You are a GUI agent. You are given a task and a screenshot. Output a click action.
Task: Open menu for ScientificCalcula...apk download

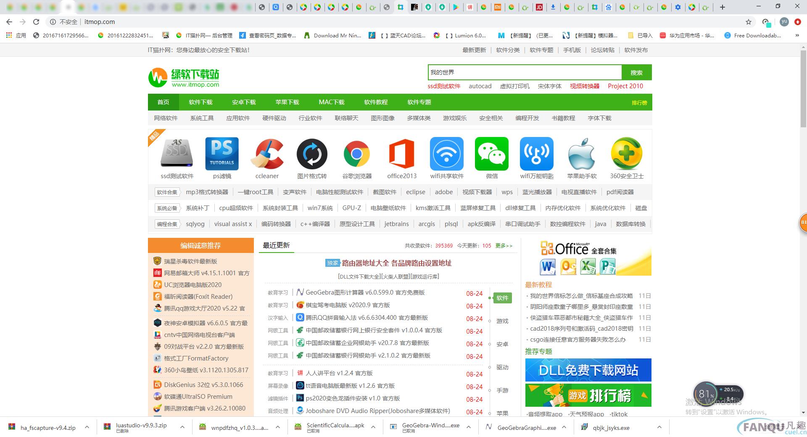tap(373, 427)
